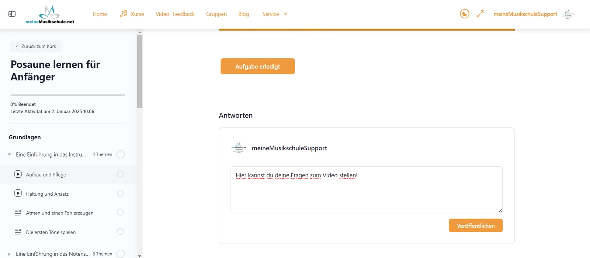Image resolution: width=590 pixels, height=258 pixels.
Task: Click the sidebar scroll down arrow
Action: [x=140, y=255]
